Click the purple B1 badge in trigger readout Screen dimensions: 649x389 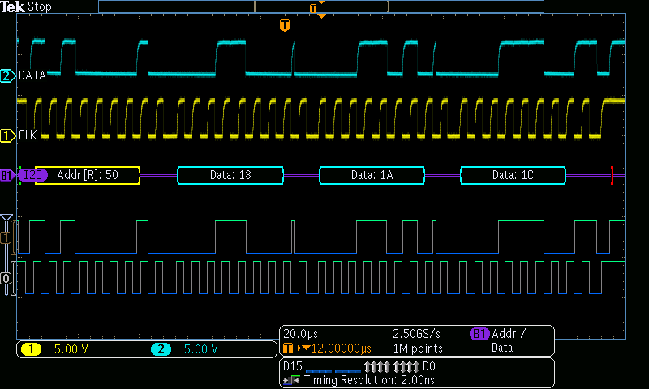[x=479, y=334]
